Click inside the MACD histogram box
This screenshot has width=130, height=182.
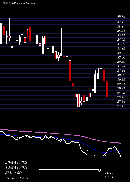click(71, 169)
